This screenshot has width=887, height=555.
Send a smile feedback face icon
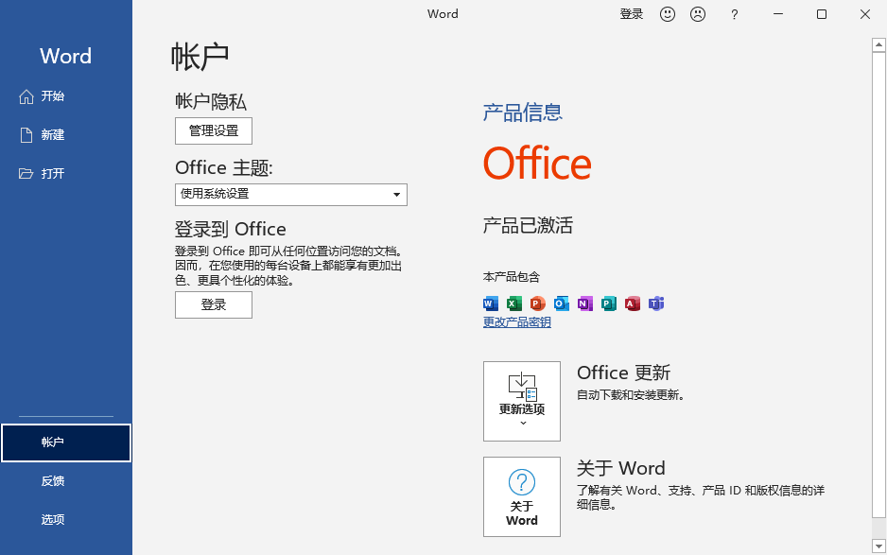pyautogui.click(x=668, y=14)
